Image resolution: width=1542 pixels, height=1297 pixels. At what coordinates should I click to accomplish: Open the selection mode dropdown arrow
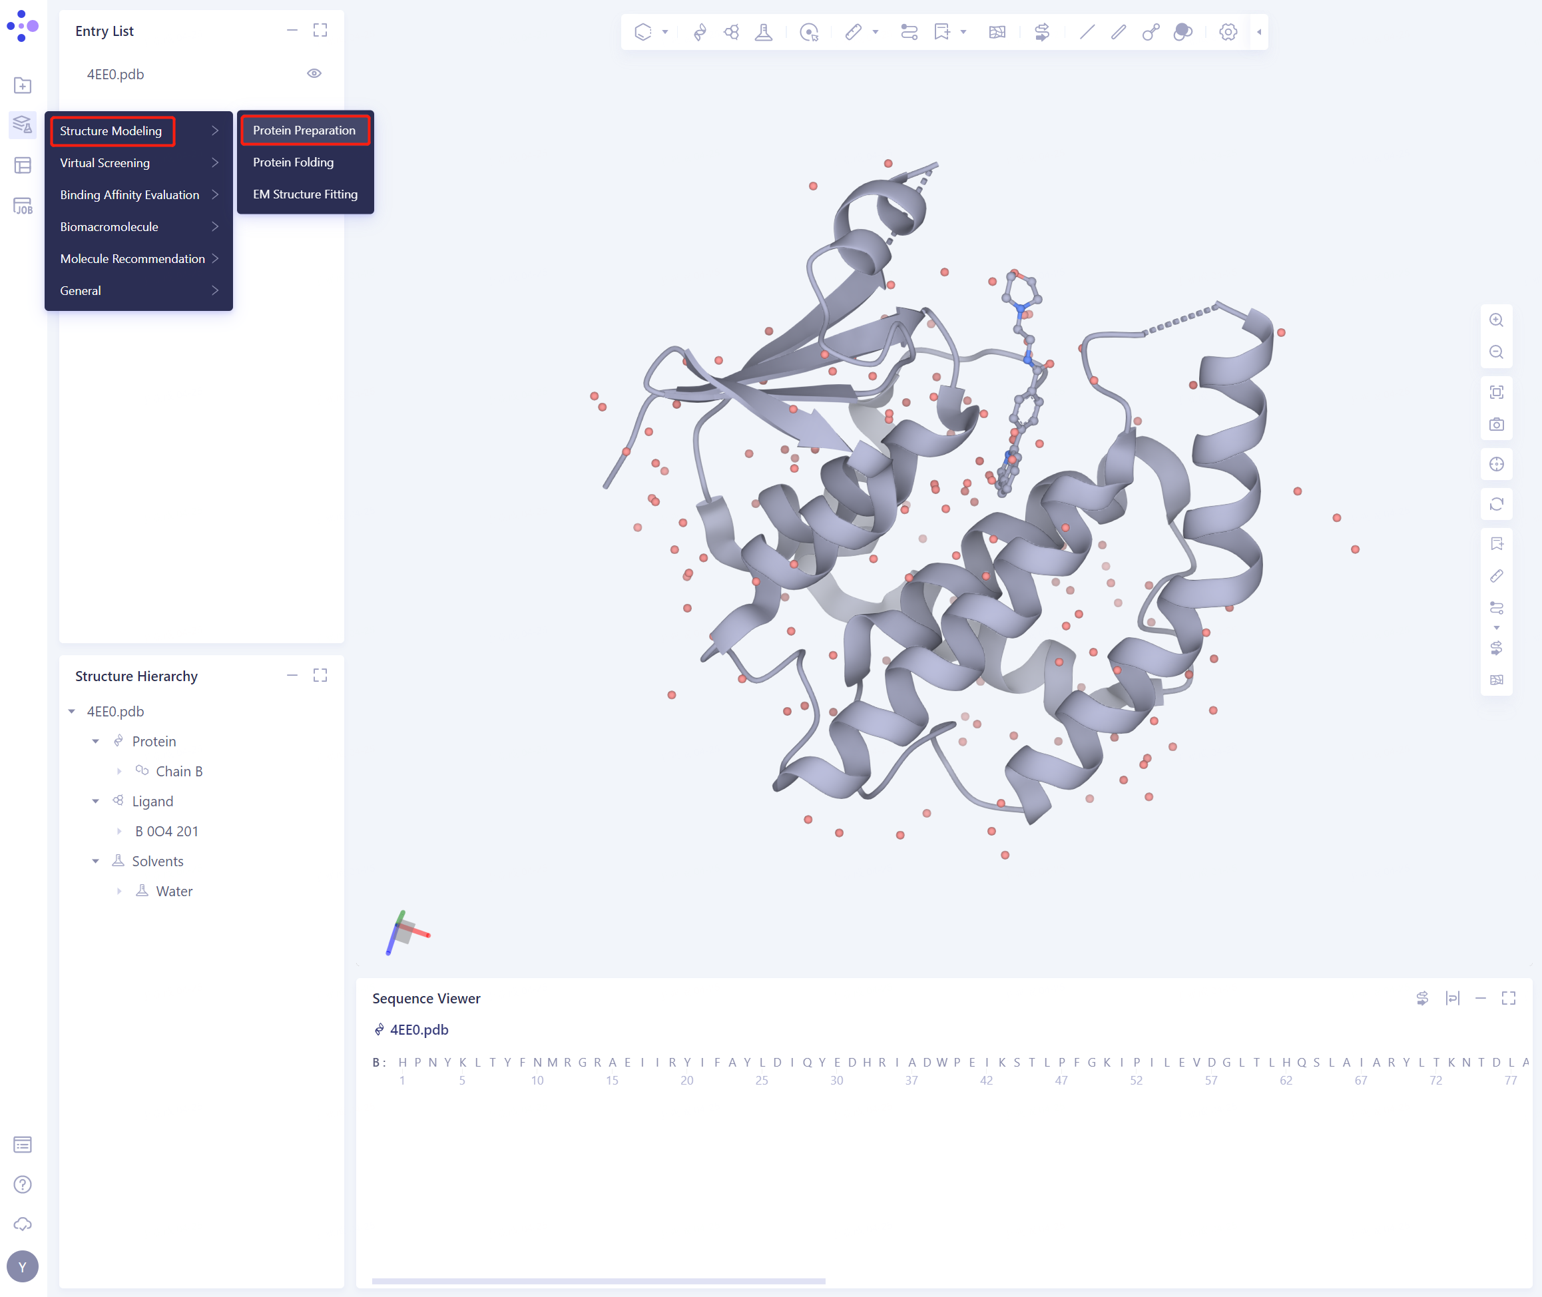pyautogui.click(x=664, y=31)
